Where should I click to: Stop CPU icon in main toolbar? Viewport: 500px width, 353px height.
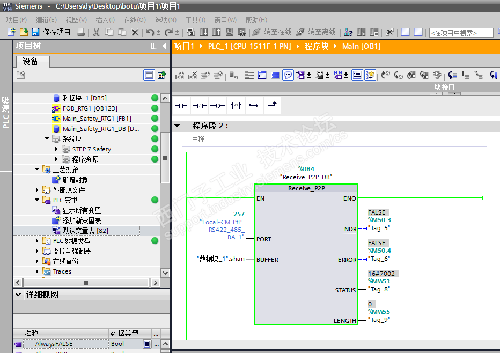[x=374, y=32]
